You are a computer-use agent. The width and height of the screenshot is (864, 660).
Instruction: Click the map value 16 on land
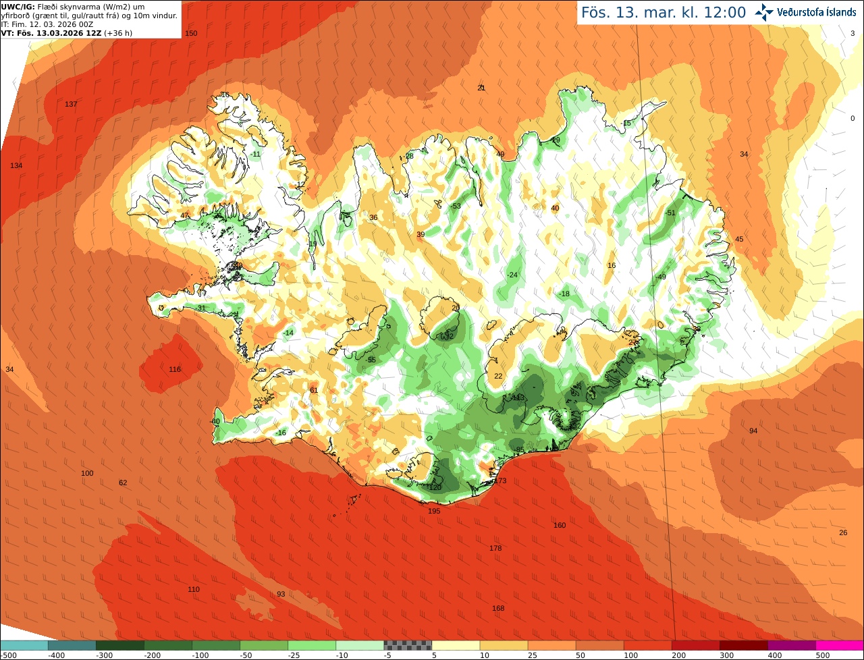tap(612, 265)
